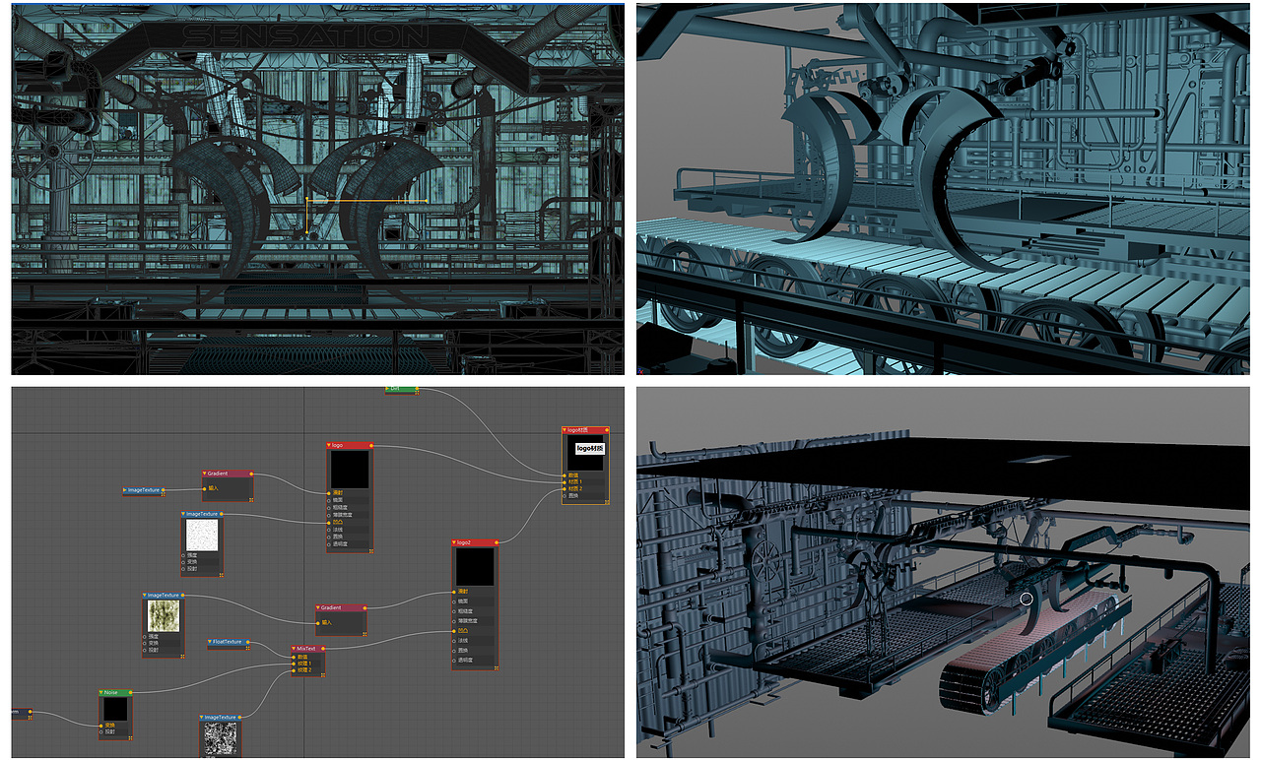Click the output pin of the FloatTexture node
1261x760 pixels.
[x=247, y=642]
